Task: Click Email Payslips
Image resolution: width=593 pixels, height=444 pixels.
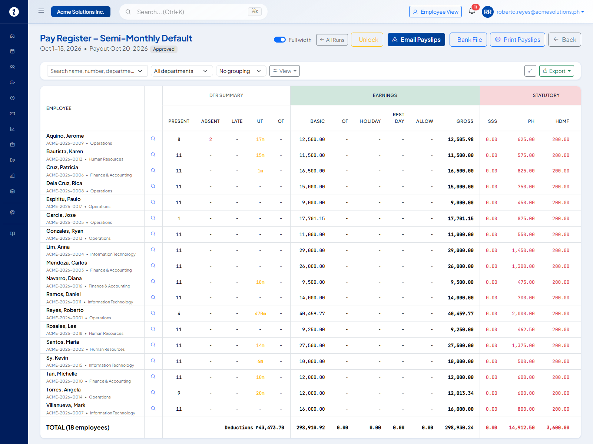Action: (416, 40)
